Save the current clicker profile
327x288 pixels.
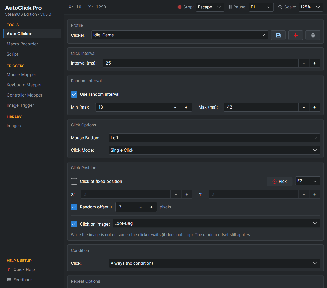pyautogui.click(x=278, y=35)
